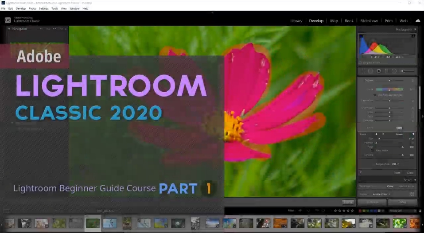The height and width of the screenshot is (233, 424).
Task: Adjust the brush Density slider
Action: tap(389, 155)
